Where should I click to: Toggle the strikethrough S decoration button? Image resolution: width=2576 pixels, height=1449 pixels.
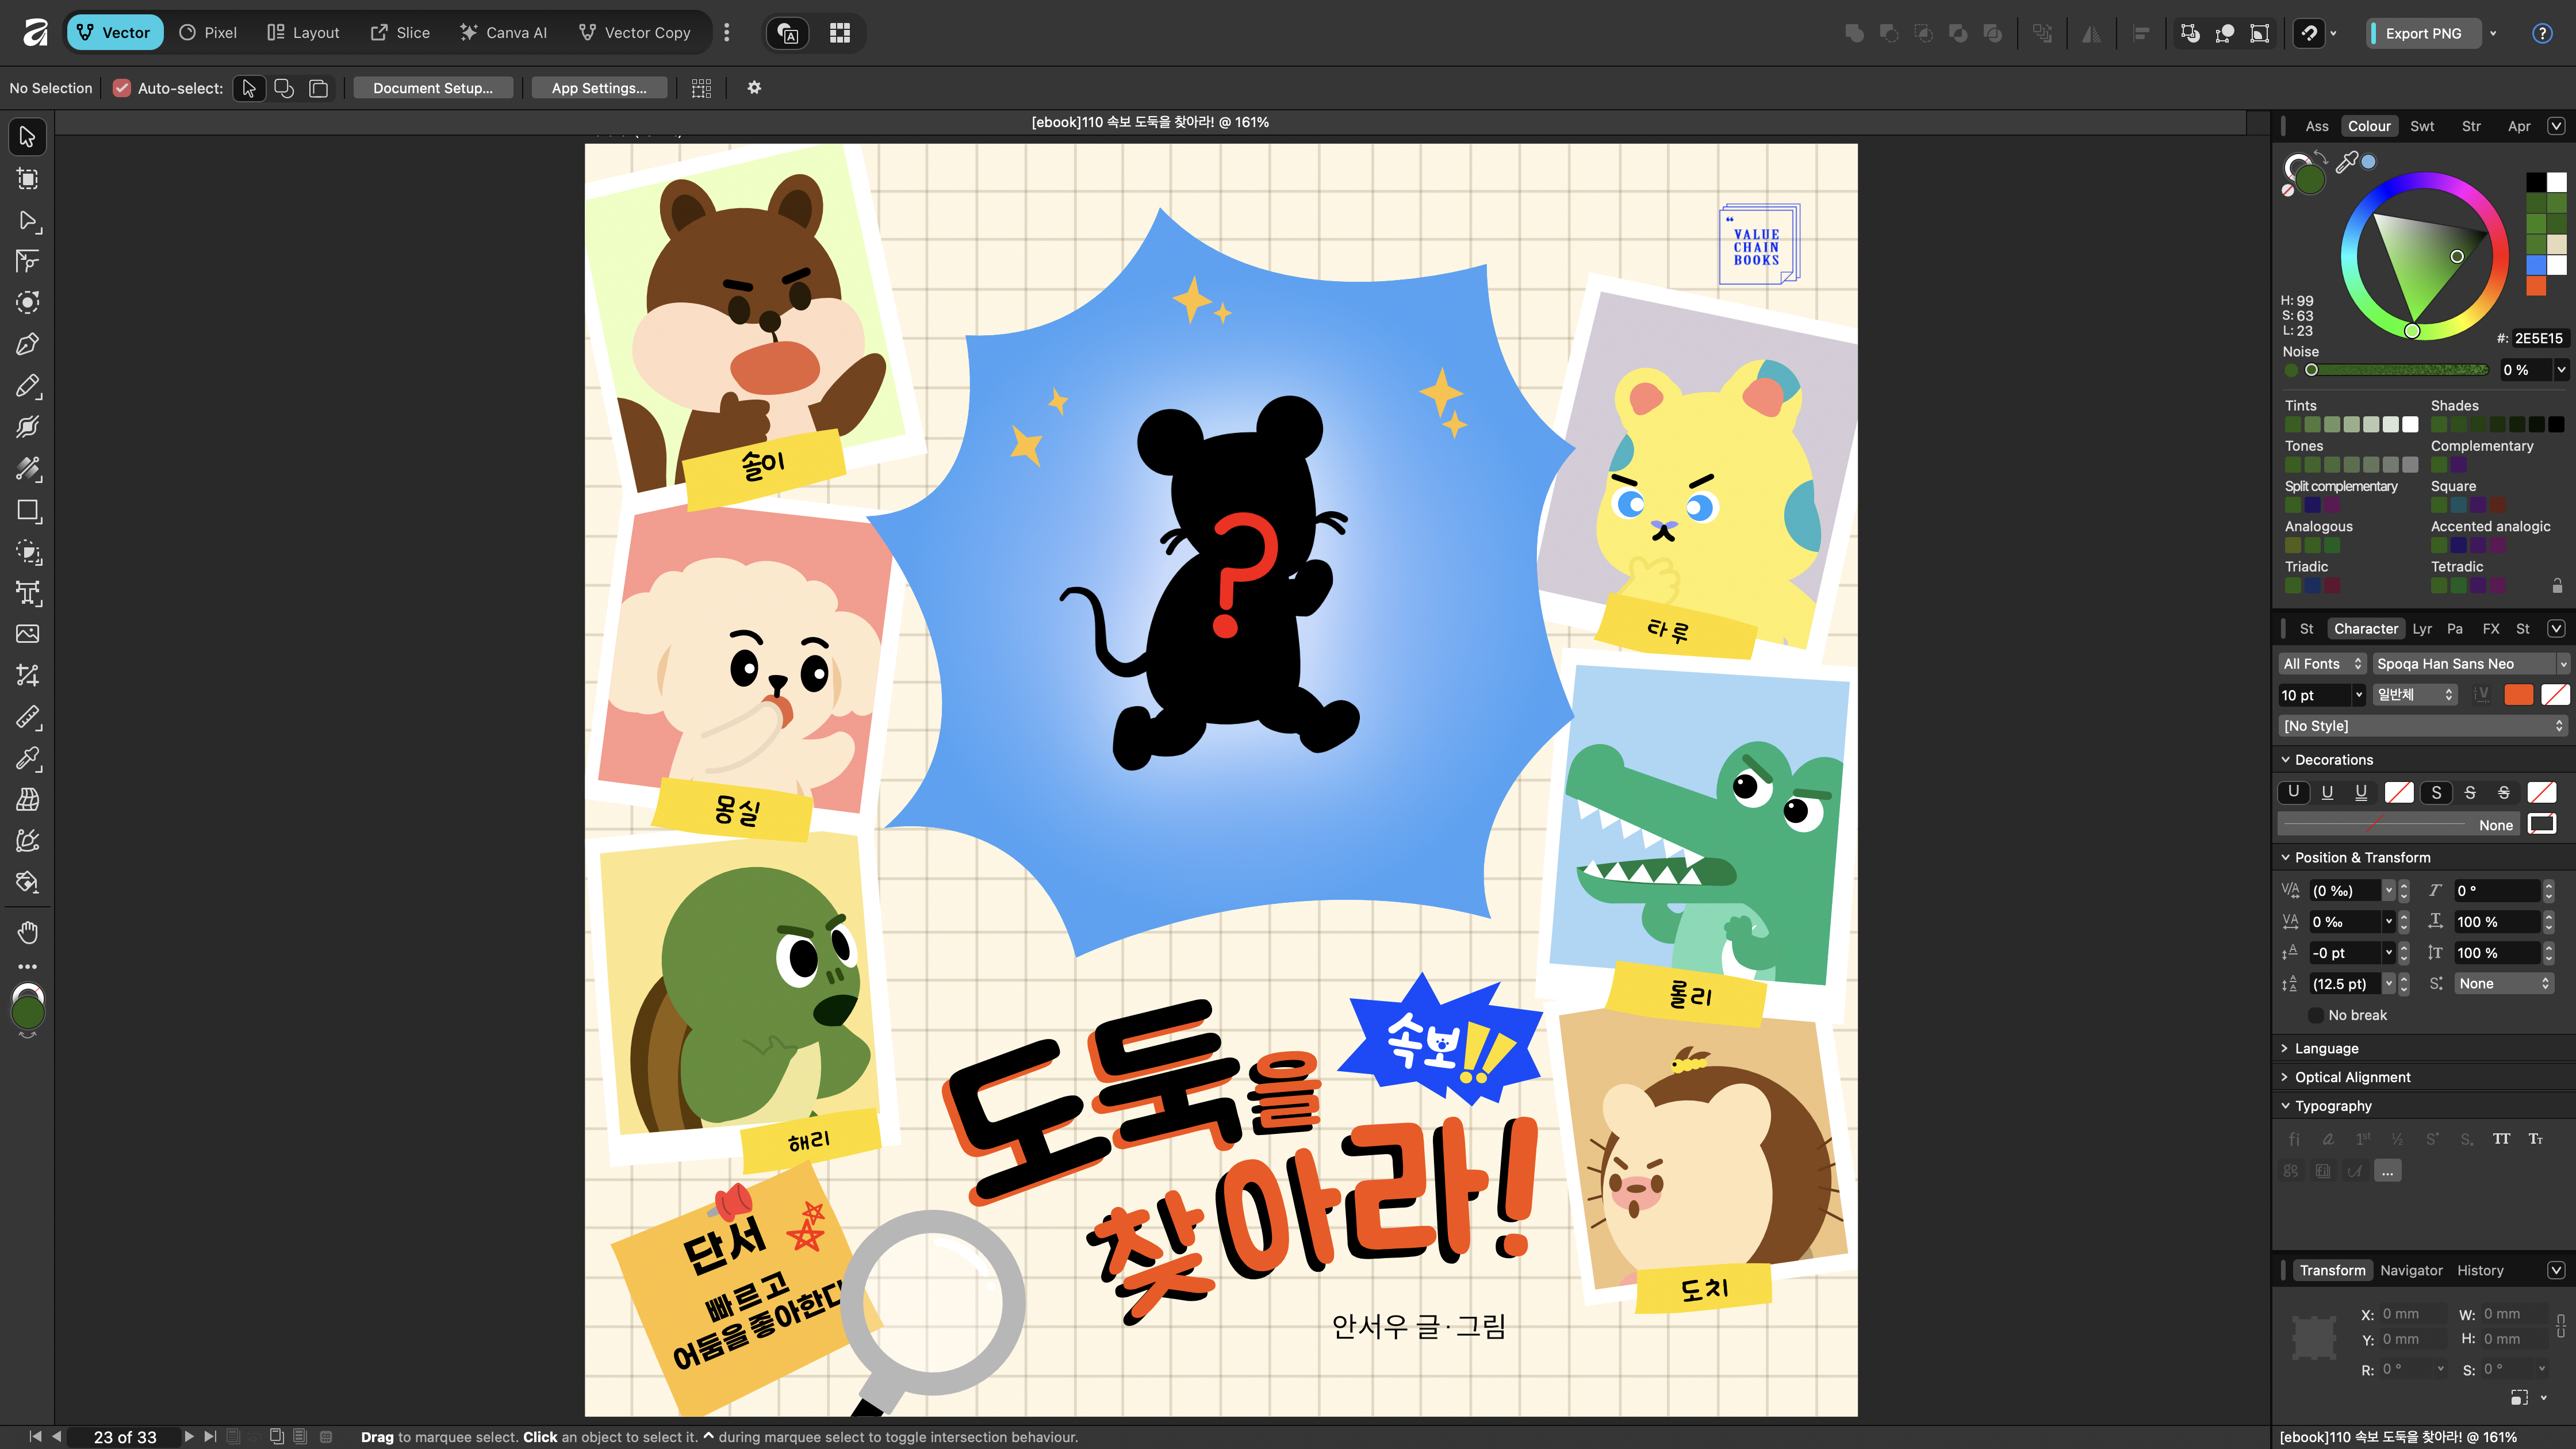(2470, 792)
